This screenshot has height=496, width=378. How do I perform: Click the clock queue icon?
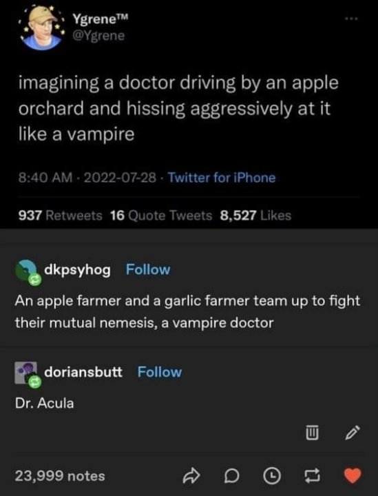(x=272, y=476)
